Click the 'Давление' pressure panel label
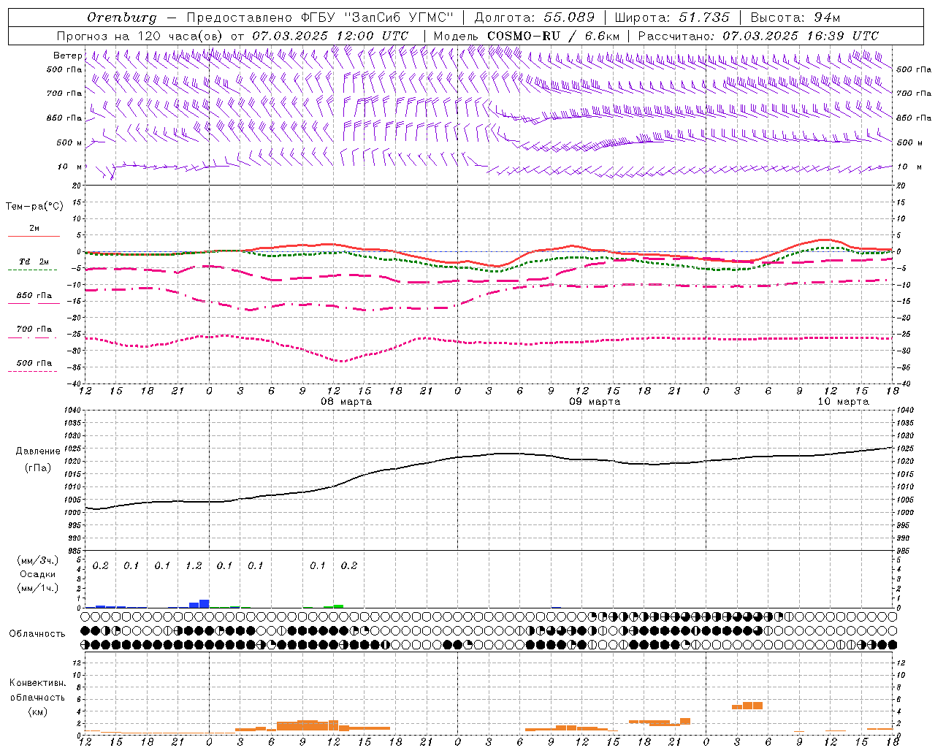 (37, 451)
